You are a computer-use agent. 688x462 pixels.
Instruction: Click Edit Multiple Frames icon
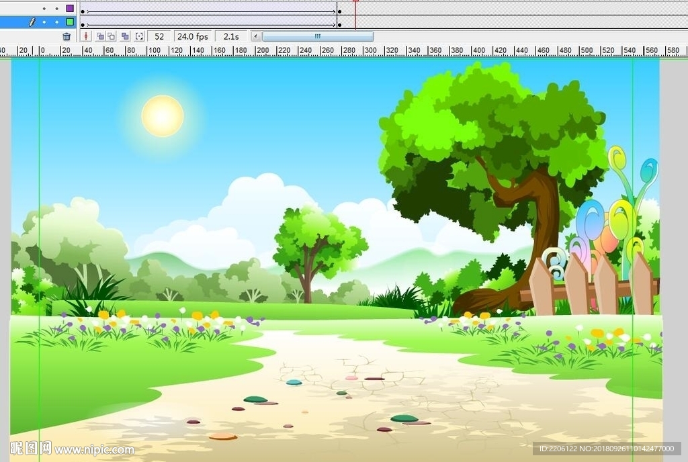[126, 36]
